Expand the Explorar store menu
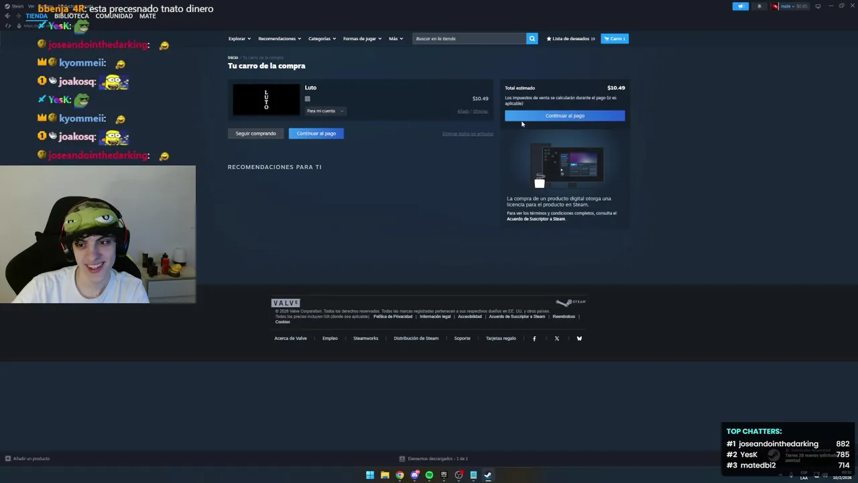This screenshot has height=483, width=858. tap(239, 39)
